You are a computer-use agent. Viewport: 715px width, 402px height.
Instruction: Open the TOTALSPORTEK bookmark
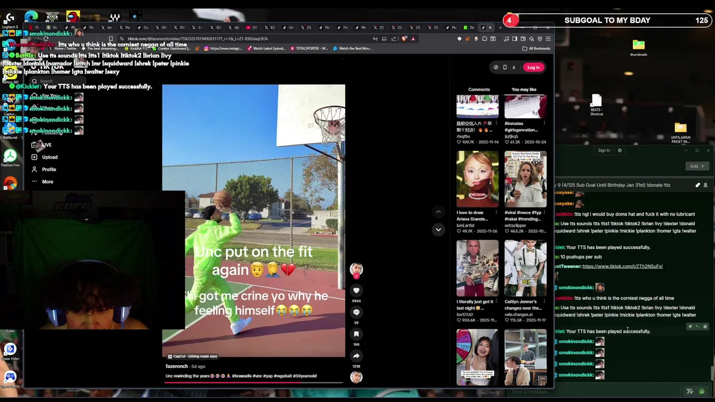click(x=309, y=49)
